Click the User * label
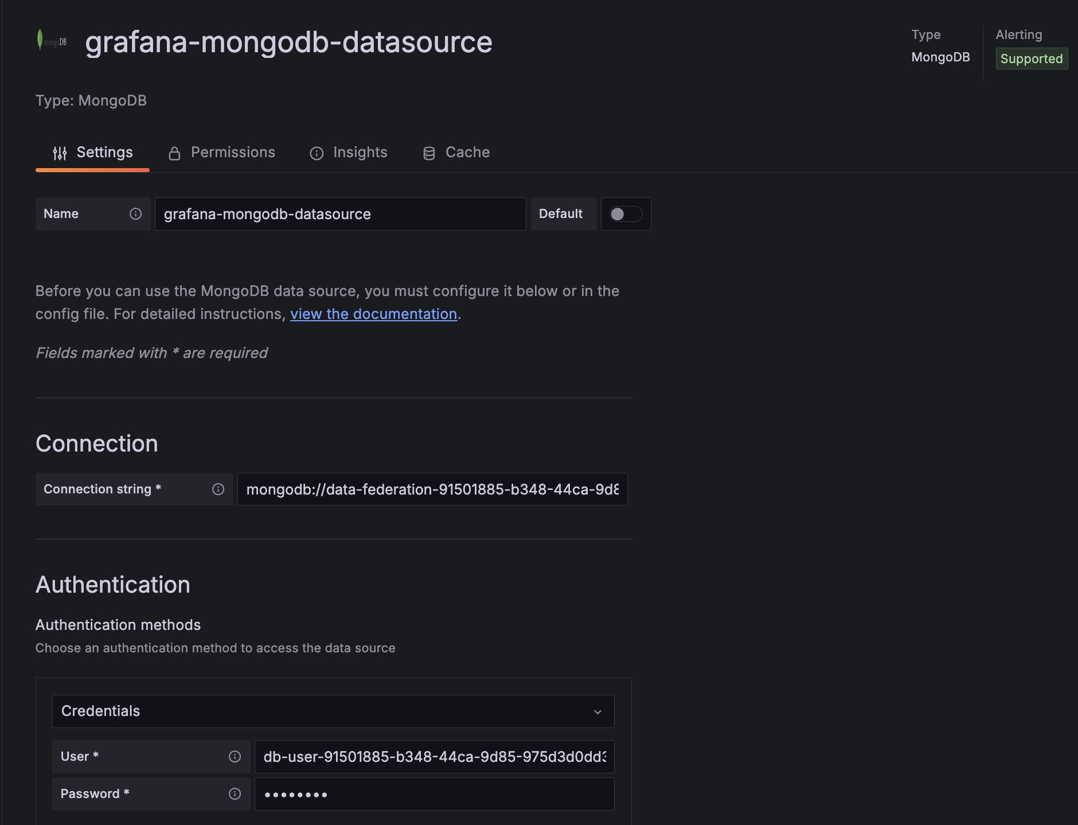This screenshot has width=1078, height=825. [80, 757]
